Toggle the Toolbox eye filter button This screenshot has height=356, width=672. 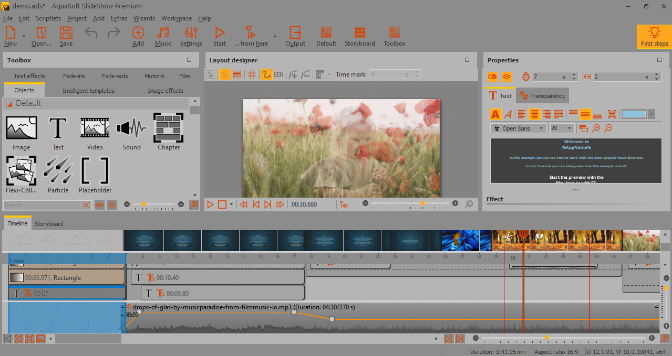(x=99, y=205)
